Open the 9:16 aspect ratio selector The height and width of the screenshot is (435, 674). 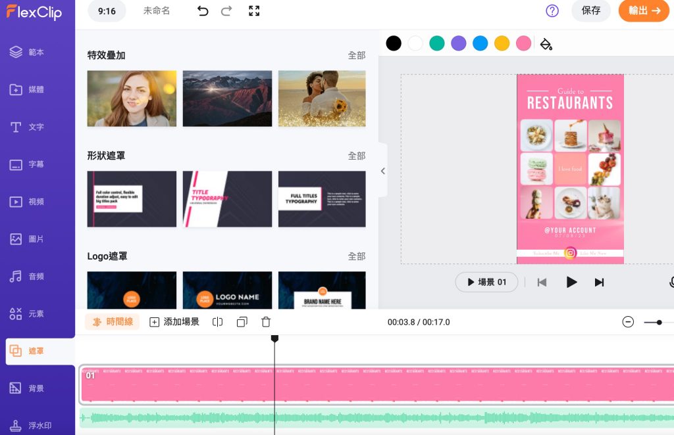tap(106, 11)
